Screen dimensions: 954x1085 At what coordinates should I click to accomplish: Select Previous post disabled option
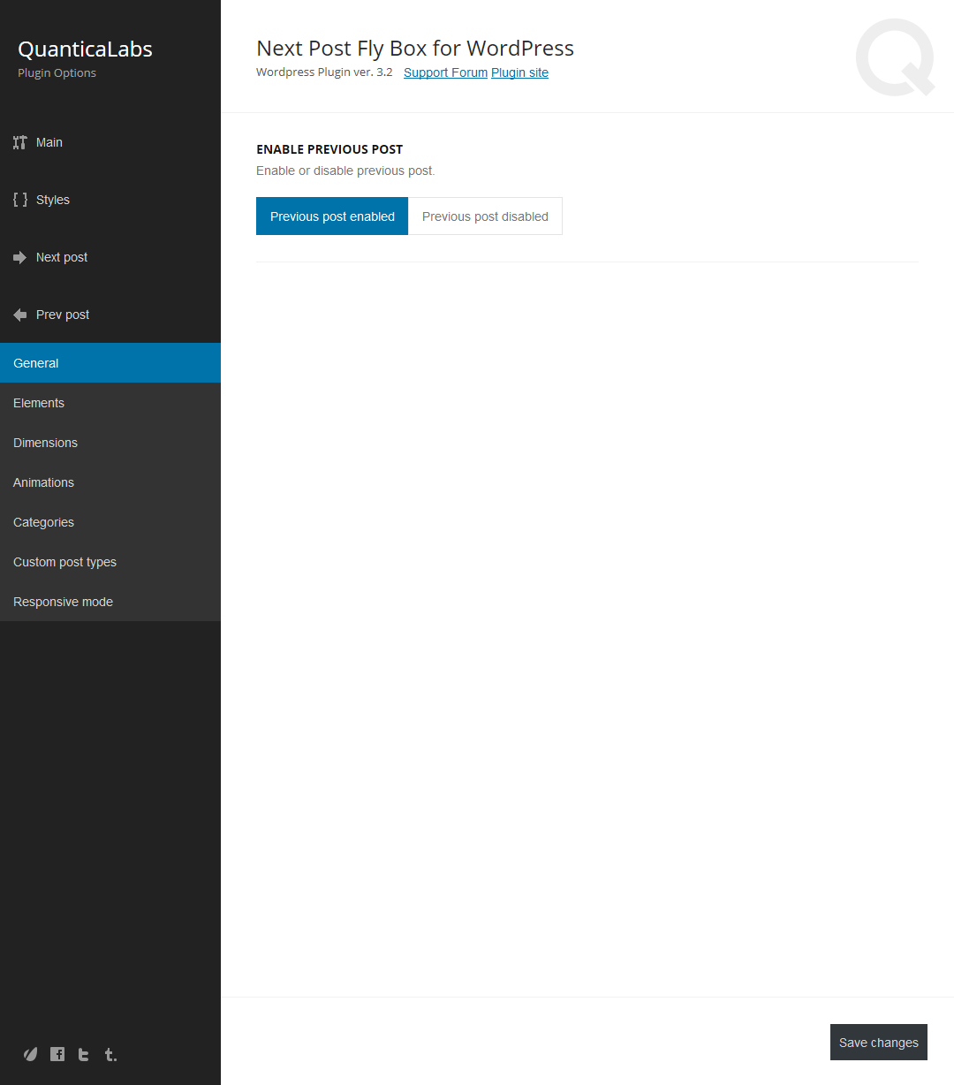[485, 216]
